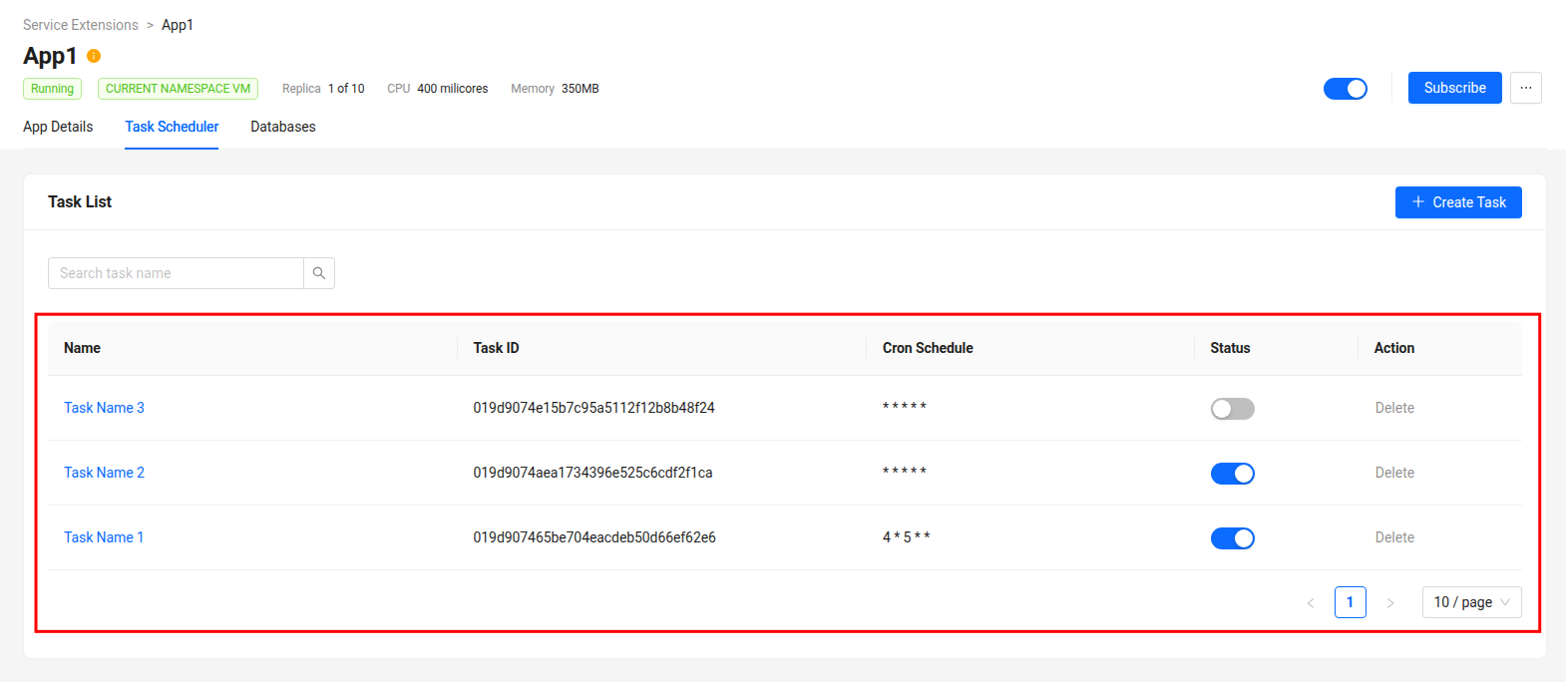
Task: Open the Task Name 1 link
Action: 104,537
